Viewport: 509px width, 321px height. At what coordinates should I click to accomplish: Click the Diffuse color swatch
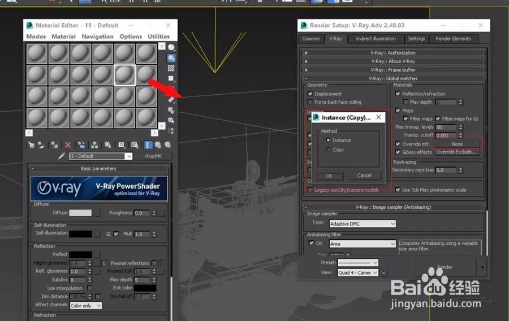click(x=80, y=213)
